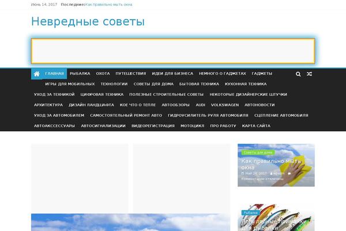This screenshot has height=231, width=346.
Task: Open Кухонная техника category
Action: pos(246,84)
